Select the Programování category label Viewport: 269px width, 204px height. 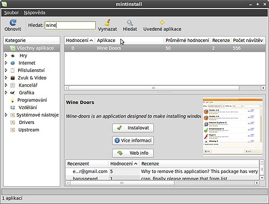[x=32, y=100]
